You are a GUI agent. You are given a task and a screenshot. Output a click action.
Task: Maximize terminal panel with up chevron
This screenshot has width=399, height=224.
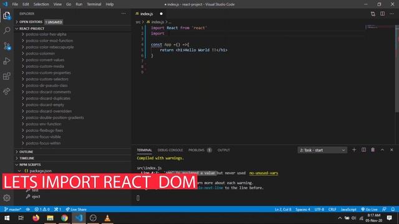382,150
